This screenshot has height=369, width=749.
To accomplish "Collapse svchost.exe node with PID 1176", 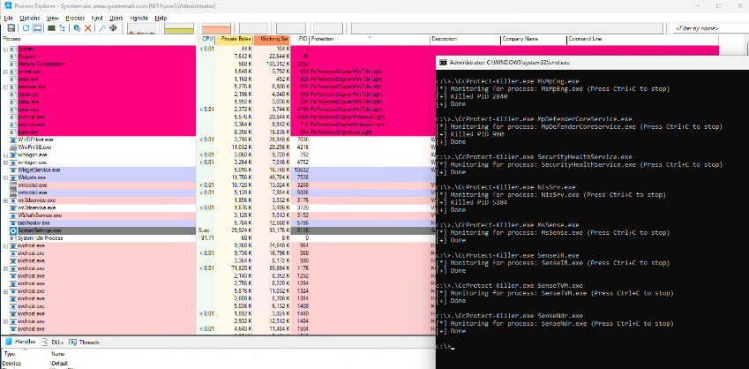I will (x=5, y=268).
